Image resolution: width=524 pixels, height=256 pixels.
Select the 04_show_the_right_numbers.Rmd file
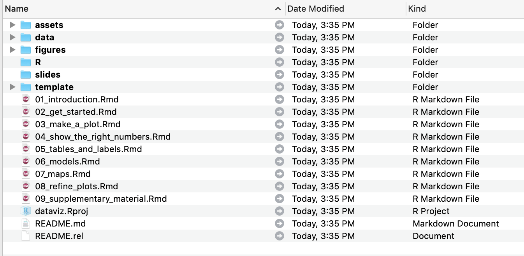click(103, 137)
